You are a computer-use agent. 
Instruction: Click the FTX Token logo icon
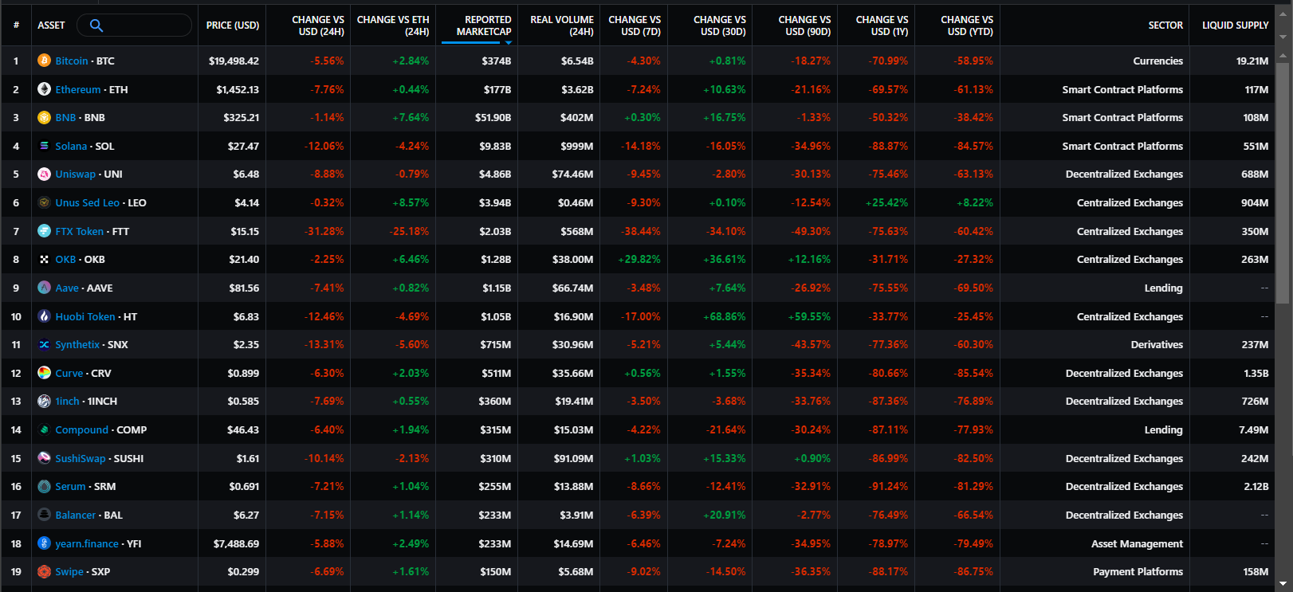pos(45,231)
